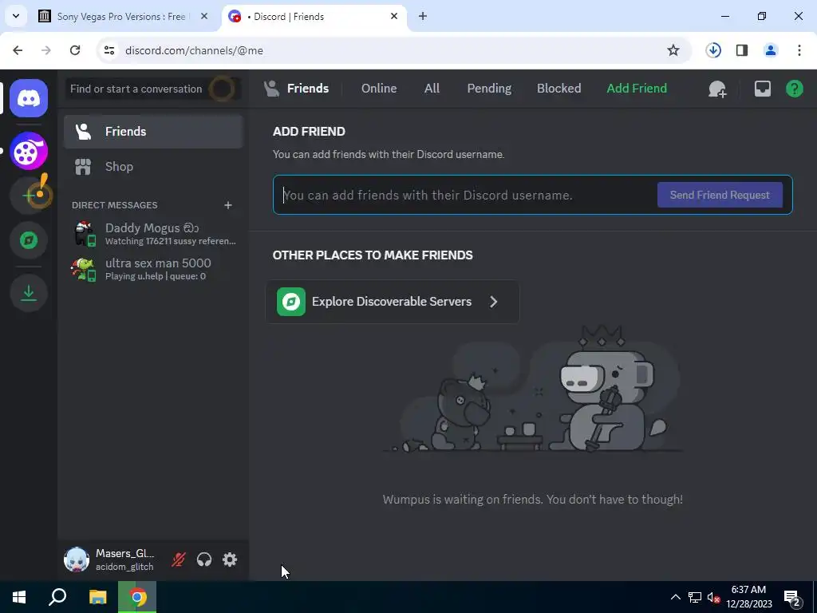Screen dimensions: 817x613
Task: Switch to the Blocked tab
Action: 558,89
